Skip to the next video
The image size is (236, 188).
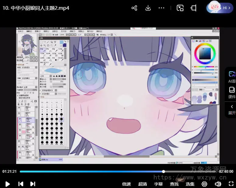pyautogui.click(x=33, y=184)
